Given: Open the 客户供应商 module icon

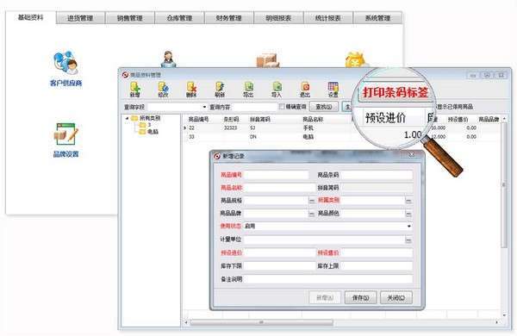Looking at the screenshot, I should coord(66,69).
